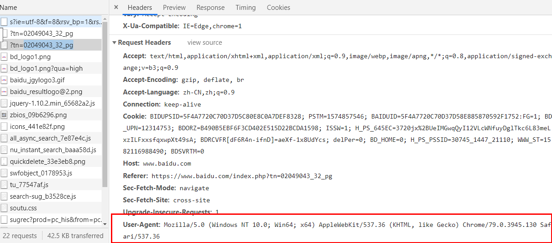The width and height of the screenshot is (552, 243).
Task: Click the bd_logo1.png?qua=high image icon
Action: point(4,68)
